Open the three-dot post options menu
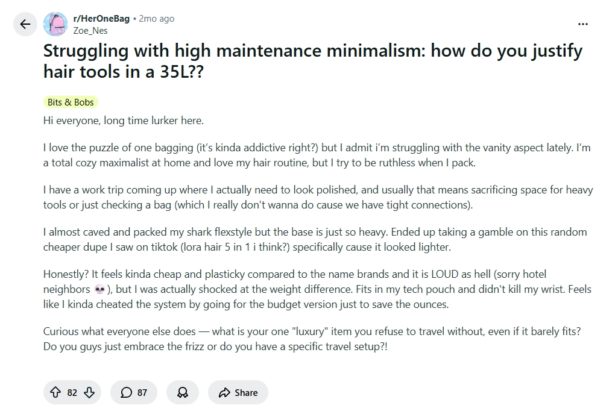The width and height of the screenshot is (612, 414). (582, 24)
